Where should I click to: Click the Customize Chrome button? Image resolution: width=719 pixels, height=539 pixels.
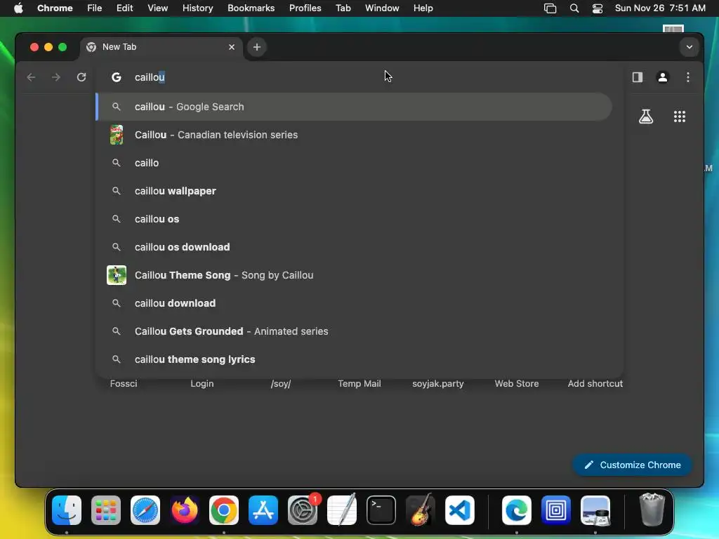click(x=633, y=465)
